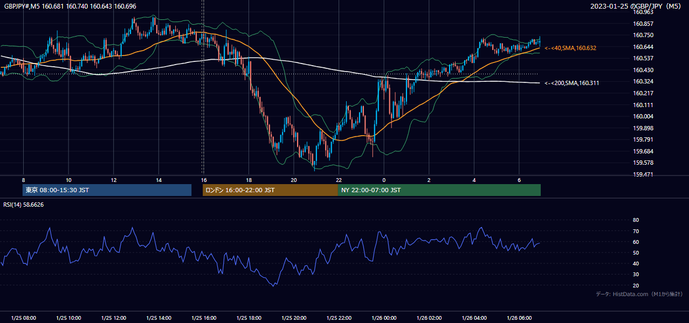Image resolution: width=689 pixels, height=323 pixels.
Task: Click the 160.430 price axis label
Action: 643,70
